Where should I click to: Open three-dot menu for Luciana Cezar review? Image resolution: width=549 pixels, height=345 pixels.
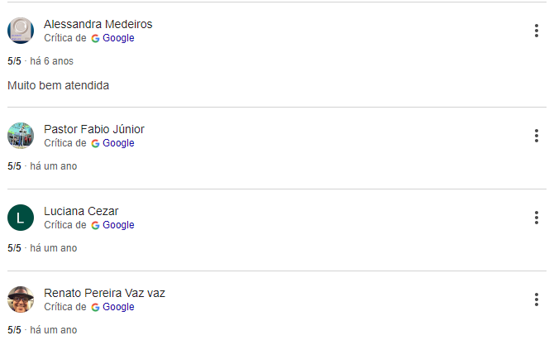537,218
